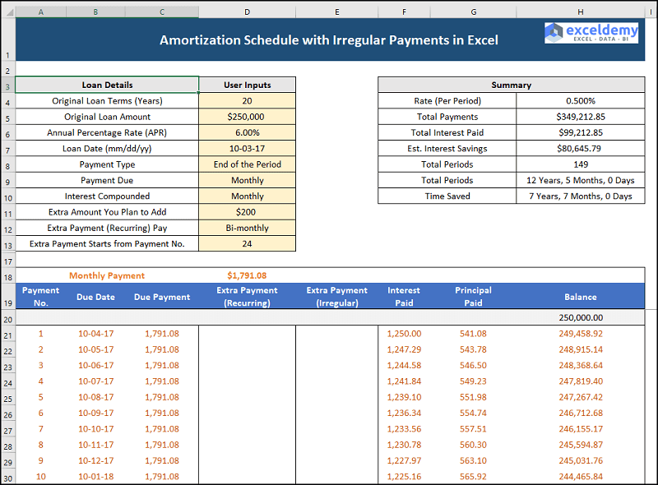Select column G header

pyautogui.click(x=474, y=12)
